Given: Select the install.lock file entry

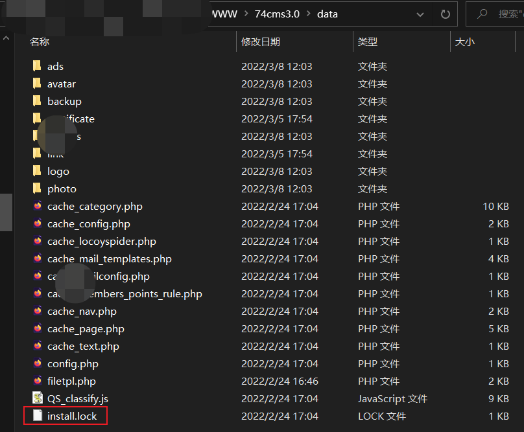Looking at the screenshot, I should [73, 416].
